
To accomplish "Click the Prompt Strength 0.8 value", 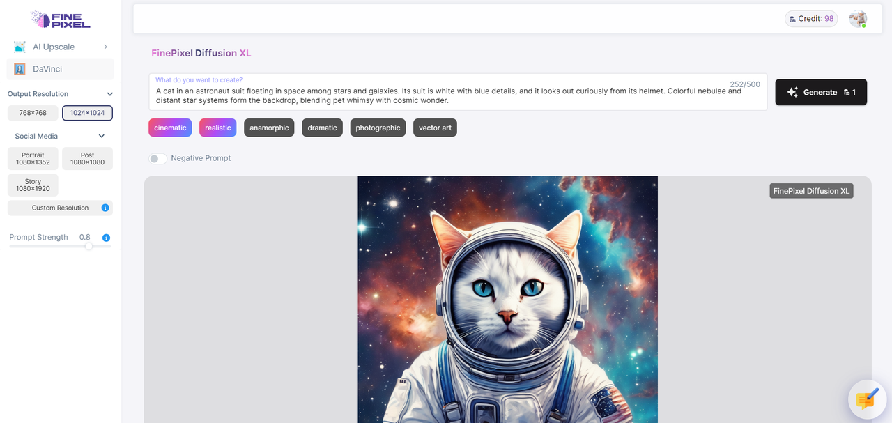I will point(85,238).
